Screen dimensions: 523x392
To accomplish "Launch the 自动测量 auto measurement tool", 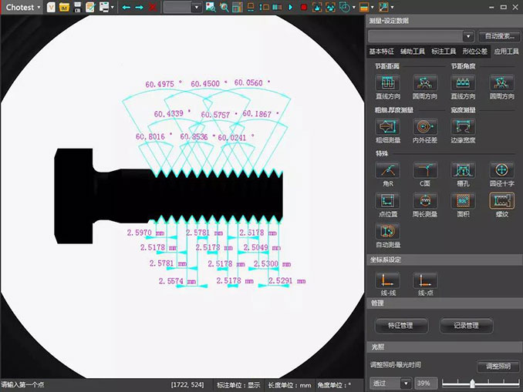I will (386, 231).
